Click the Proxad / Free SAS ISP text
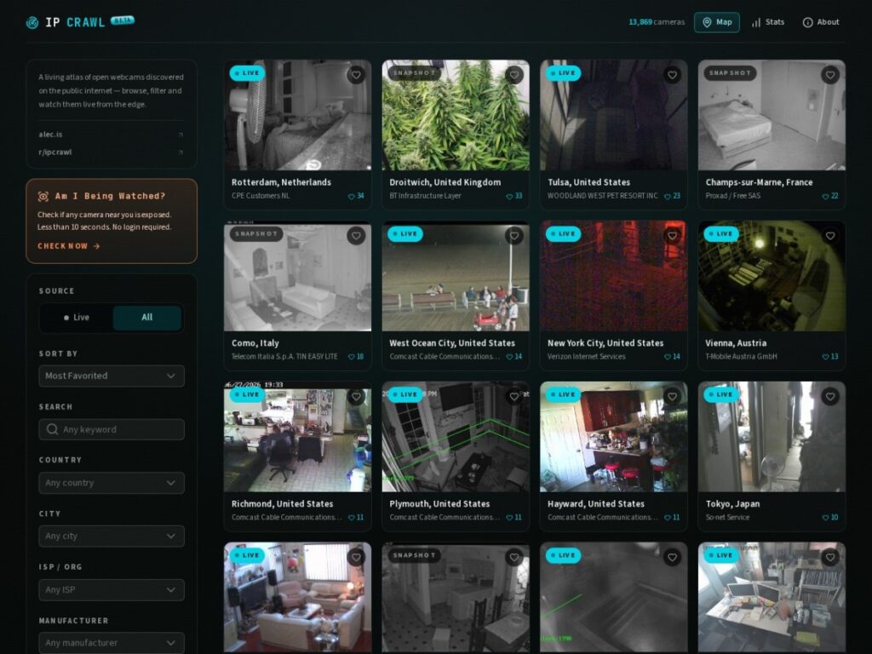 coord(733,196)
